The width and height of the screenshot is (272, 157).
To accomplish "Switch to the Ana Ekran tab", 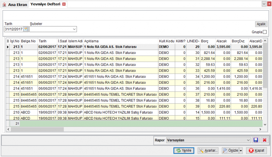I will point(15,5).
